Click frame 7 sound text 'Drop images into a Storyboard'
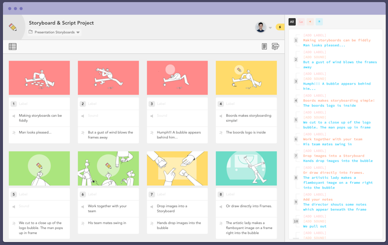Image resolution: width=388 pixels, height=245 pixels. tap(172, 208)
